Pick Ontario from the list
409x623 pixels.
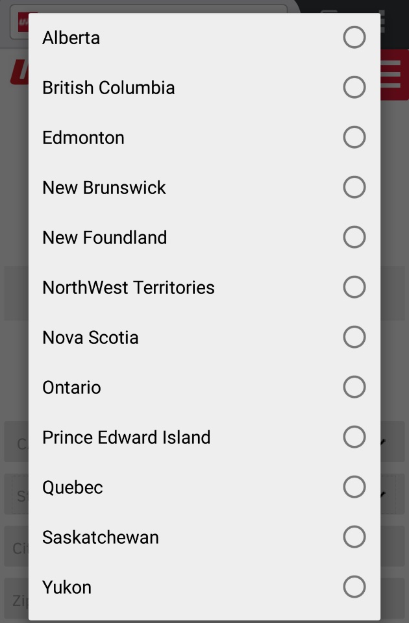[354, 387]
